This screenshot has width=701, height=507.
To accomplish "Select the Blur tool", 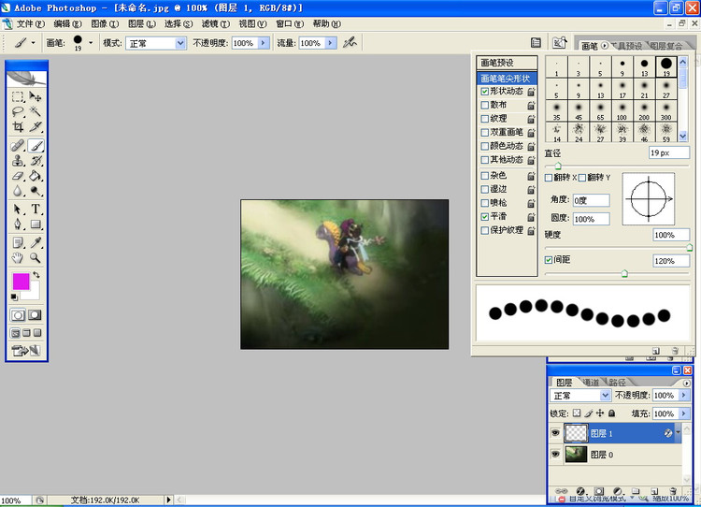I will (18, 191).
